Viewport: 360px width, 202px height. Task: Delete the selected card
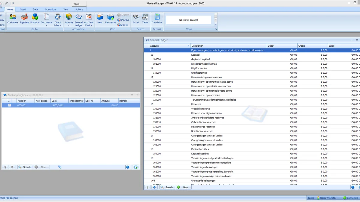[123, 25]
